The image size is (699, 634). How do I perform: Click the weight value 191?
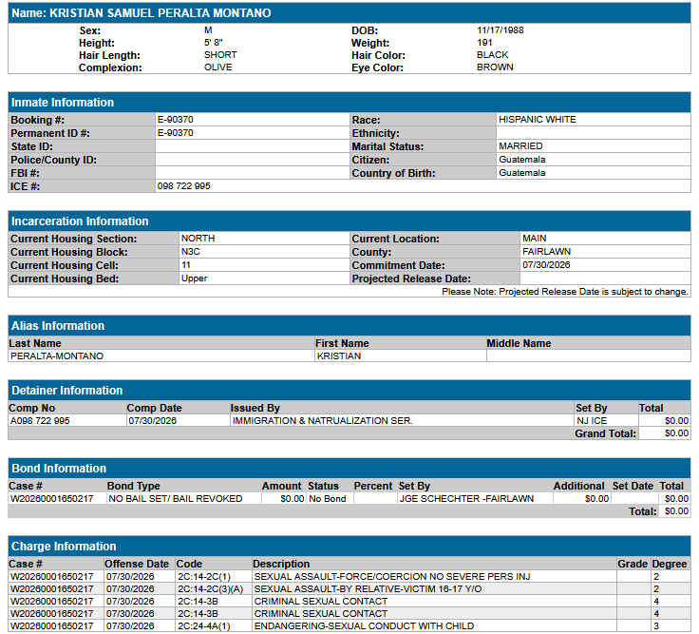pos(484,43)
